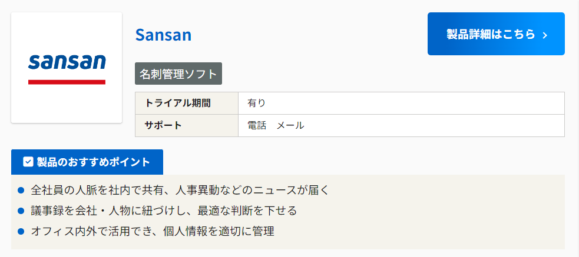This screenshot has width=579, height=257.
Task: Click the blue sansan wordmark in the logo
Action: click(67, 62)
